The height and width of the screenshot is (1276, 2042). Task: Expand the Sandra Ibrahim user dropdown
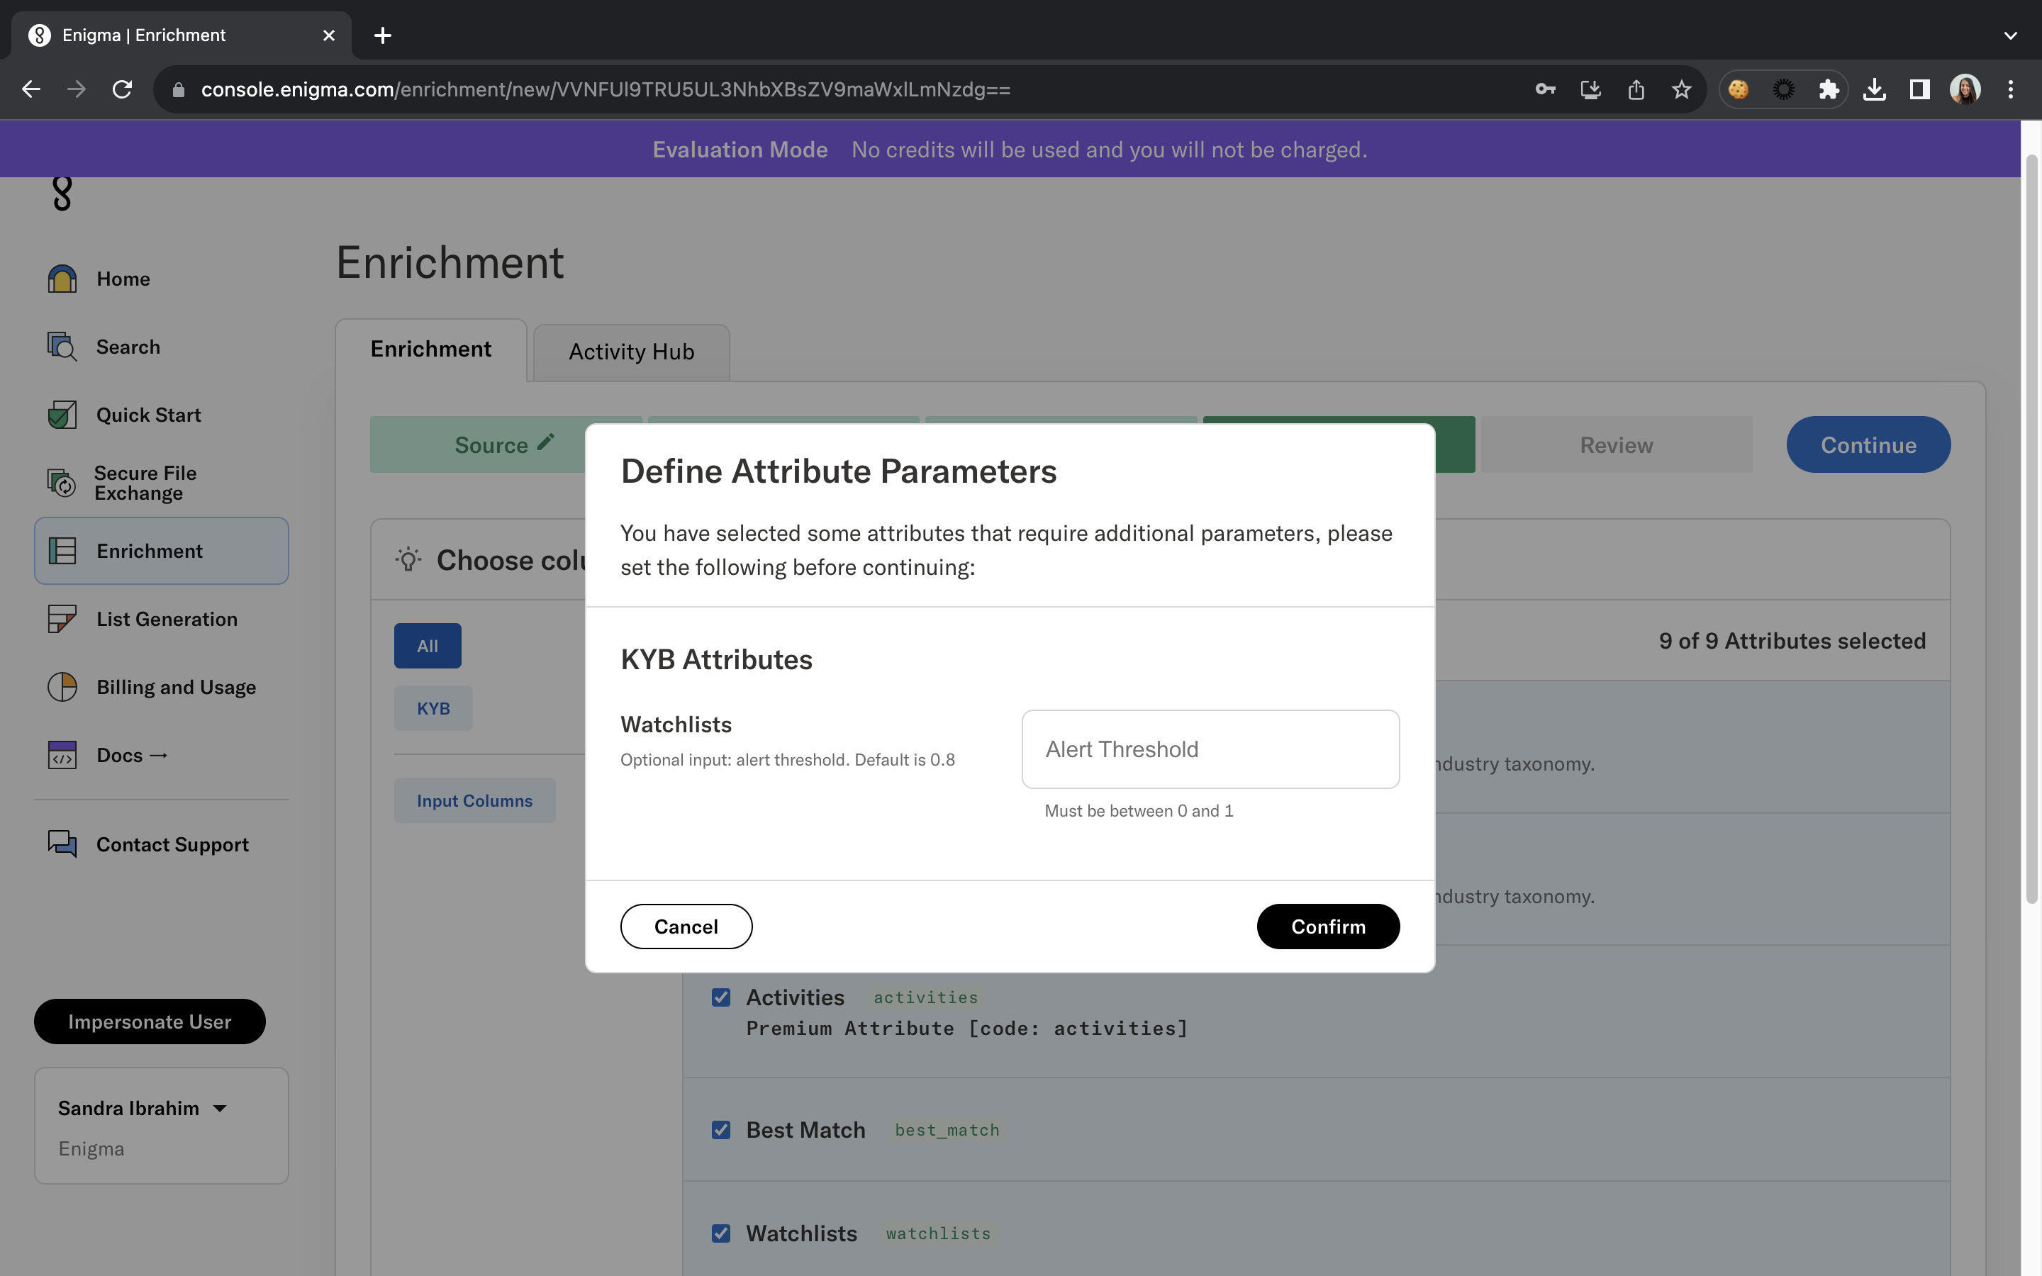pyautogui.click(x=219, y=1109)
